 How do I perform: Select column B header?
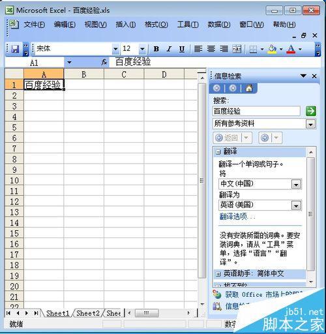(84, 74)
